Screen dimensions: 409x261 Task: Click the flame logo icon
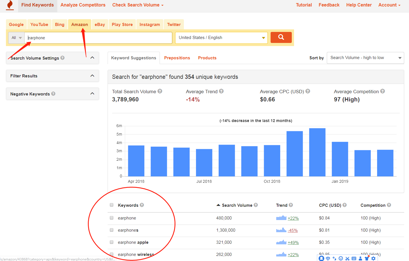tap(10, 5)
